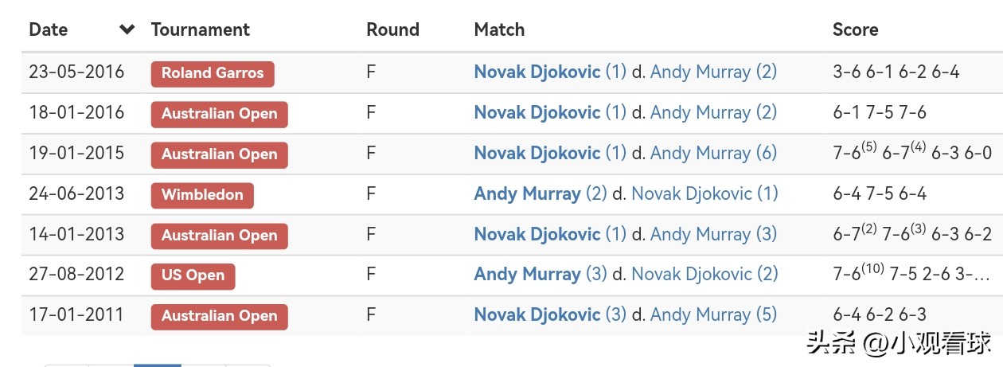Sort by the Tournament column header
Image resolution: width=1003 pixels, height=367 pixels.
[x=200, y=30]
